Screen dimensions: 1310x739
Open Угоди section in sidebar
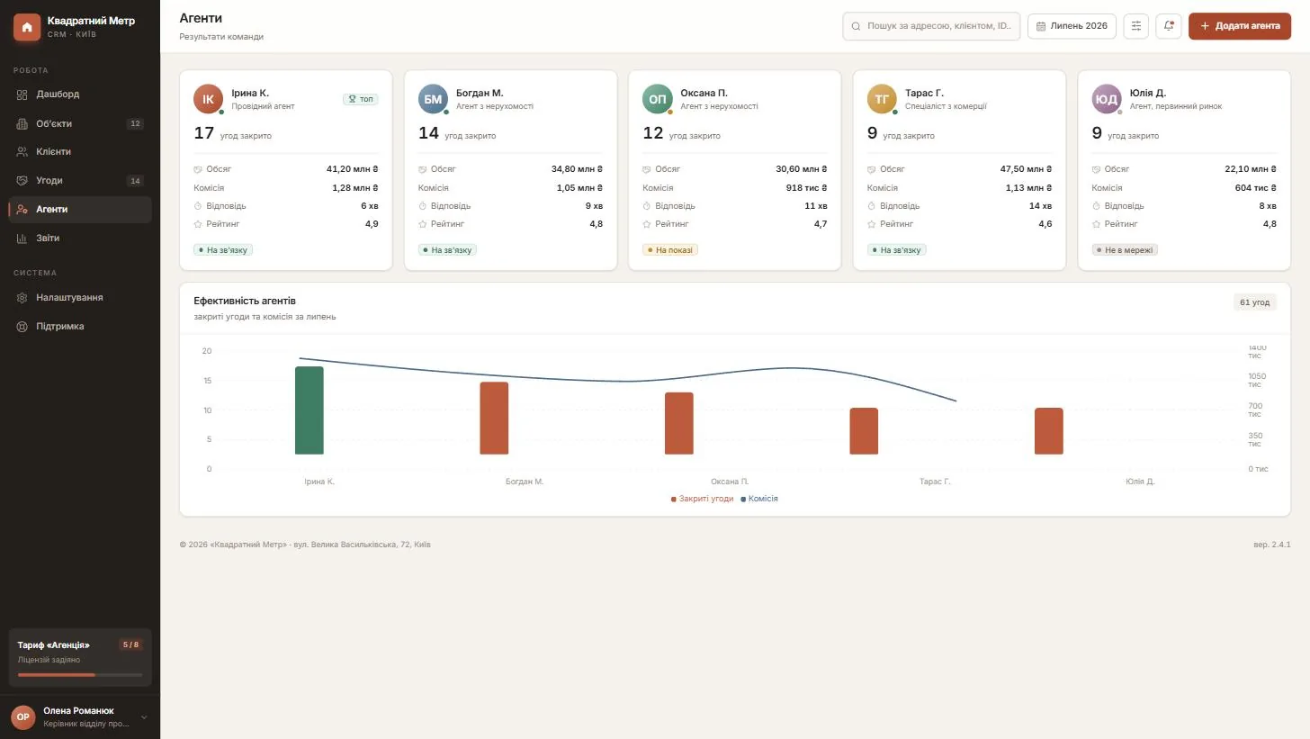80,181
